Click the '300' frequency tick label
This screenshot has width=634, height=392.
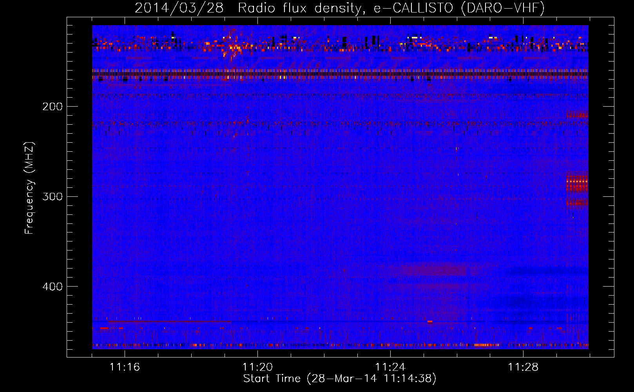(x=53, y=196)
